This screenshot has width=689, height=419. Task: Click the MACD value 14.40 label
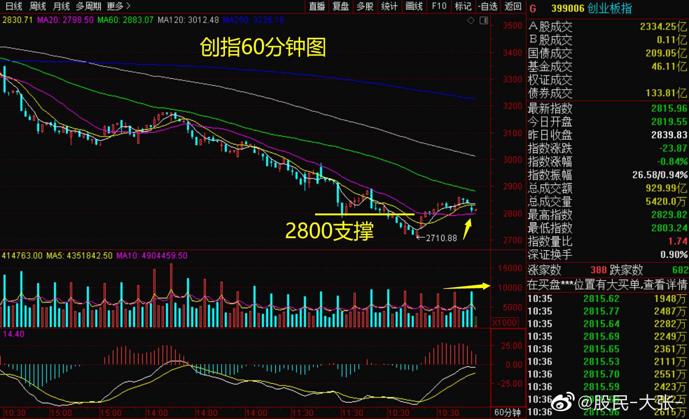[13, 334]
